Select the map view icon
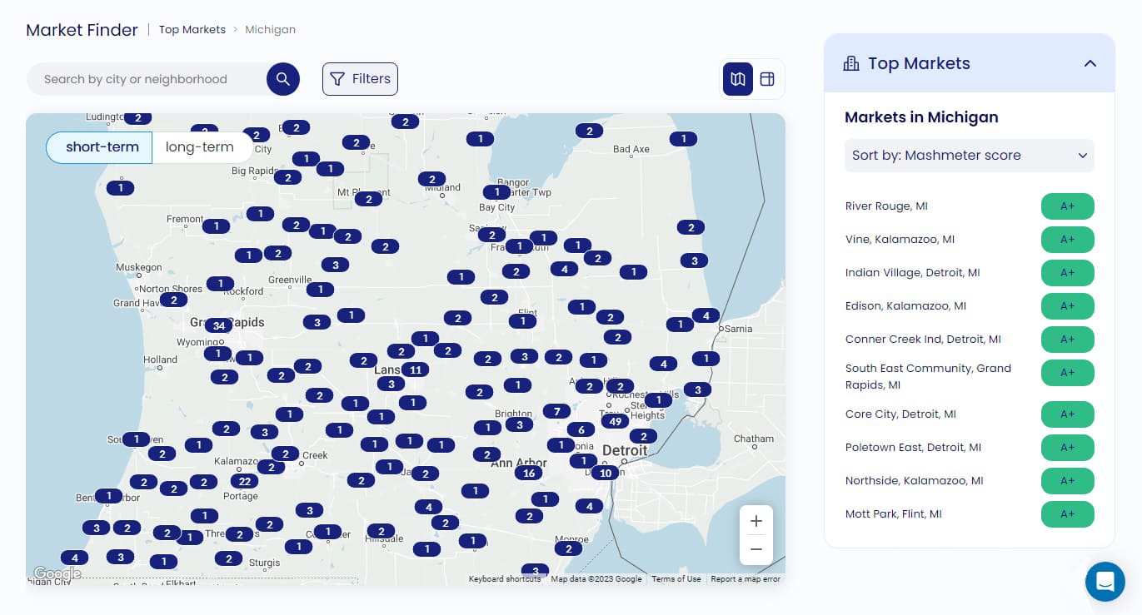Image resolution: width=1142 pixels, height=615 pixels. coord(737,79)
